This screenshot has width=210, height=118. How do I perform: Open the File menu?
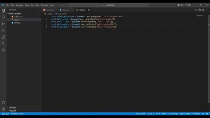[7, 5]
